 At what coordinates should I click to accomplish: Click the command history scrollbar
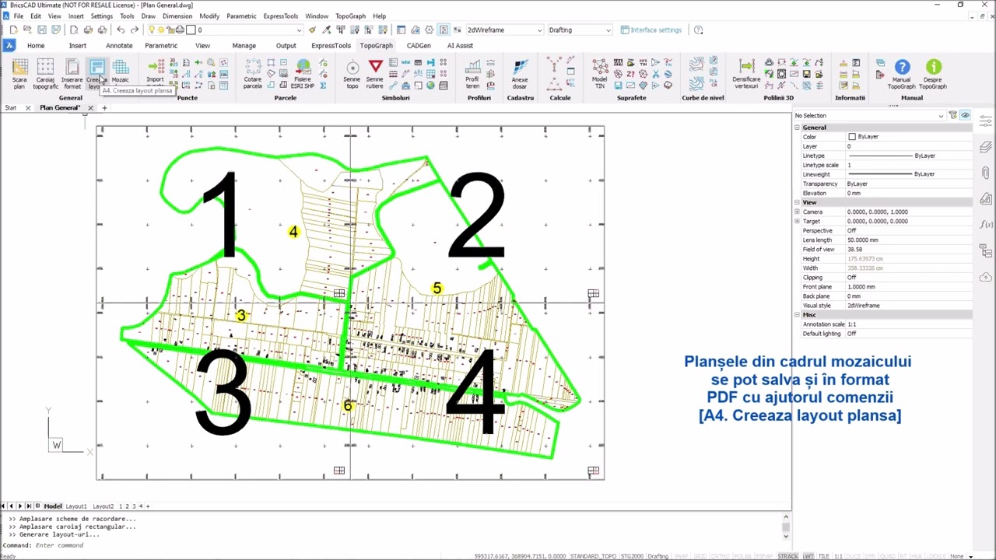click(x=786, y=527)
